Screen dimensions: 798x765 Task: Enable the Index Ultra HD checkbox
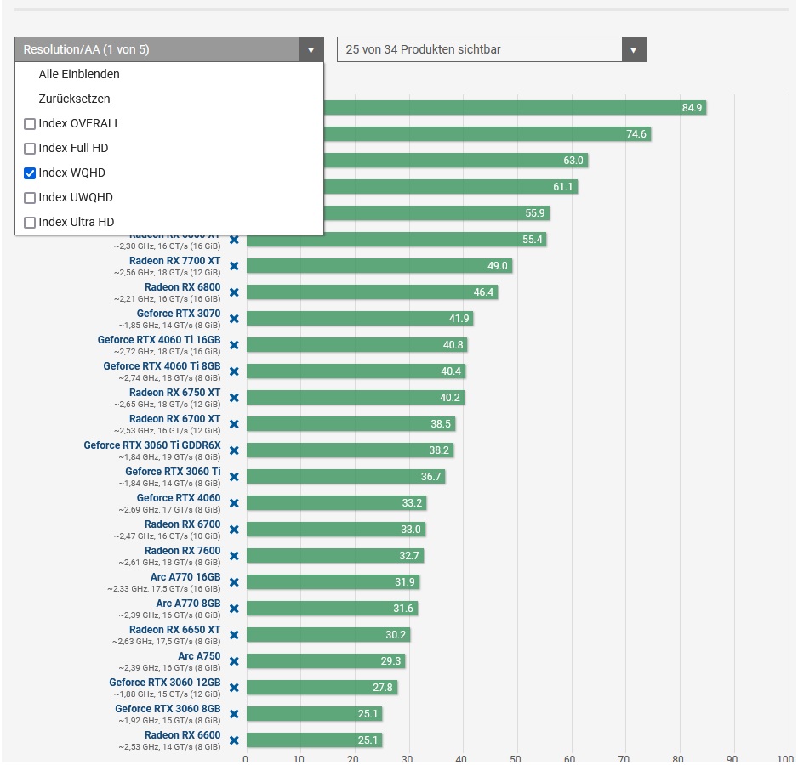pyautogui.click(x=30, y=223)
